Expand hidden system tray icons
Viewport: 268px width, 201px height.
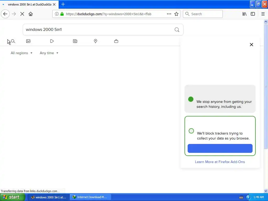[x=248, y=197]
